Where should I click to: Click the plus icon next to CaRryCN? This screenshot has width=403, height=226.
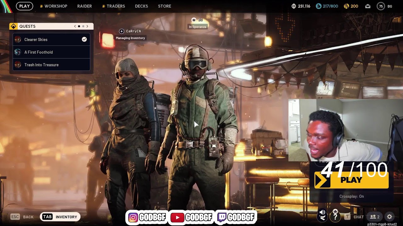(122, 31)
